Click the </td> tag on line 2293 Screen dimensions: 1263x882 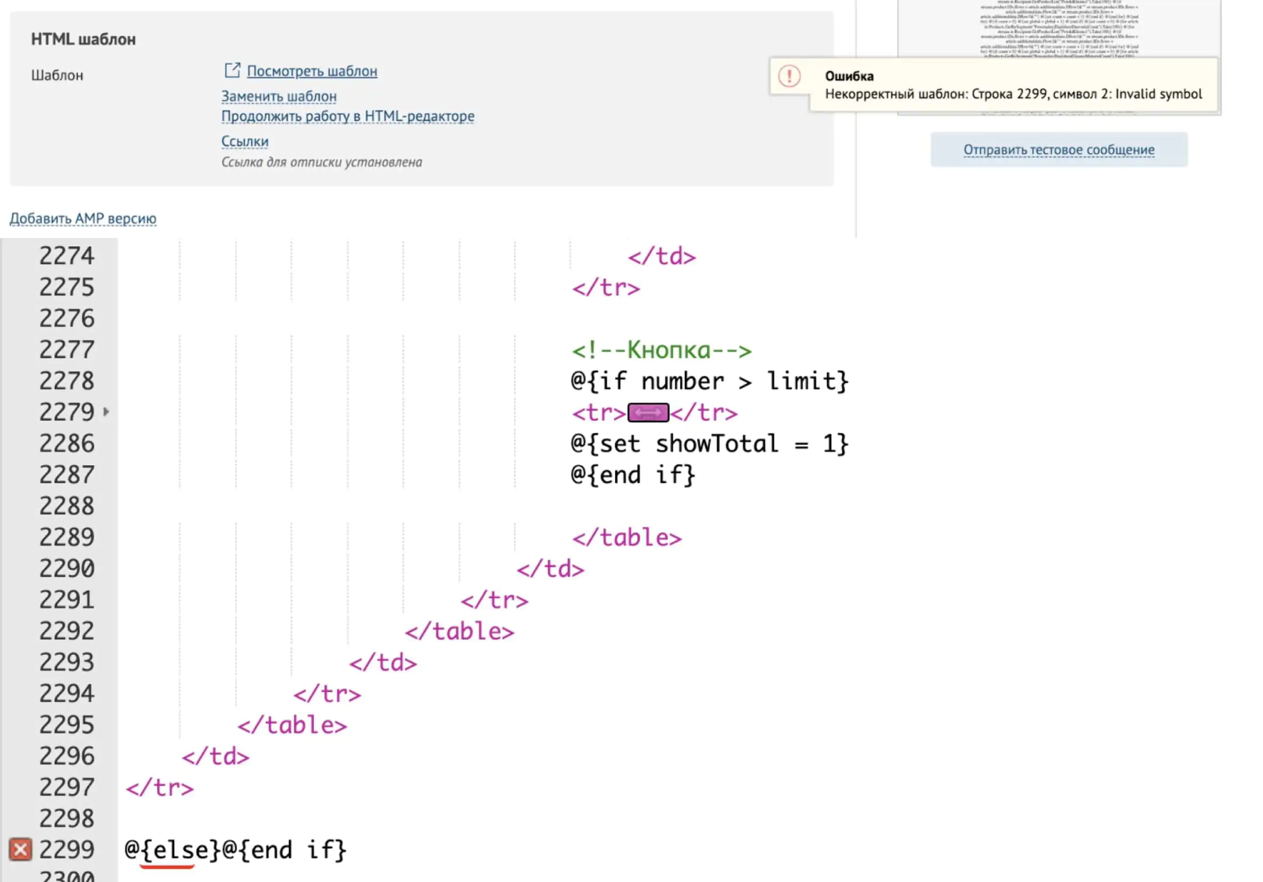[383, 663]
